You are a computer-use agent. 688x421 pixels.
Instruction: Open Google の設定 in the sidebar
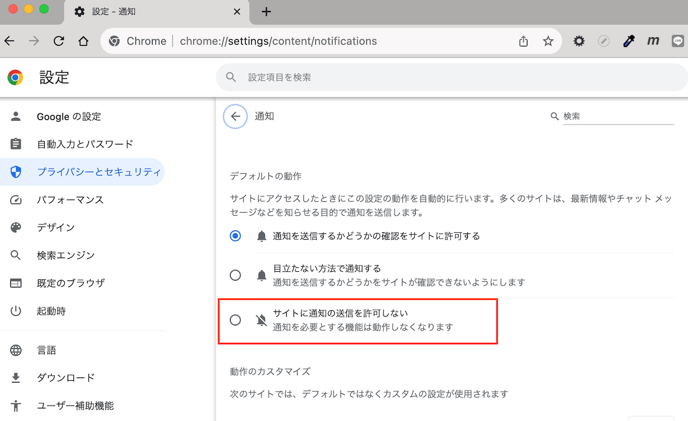pos(69,116)
